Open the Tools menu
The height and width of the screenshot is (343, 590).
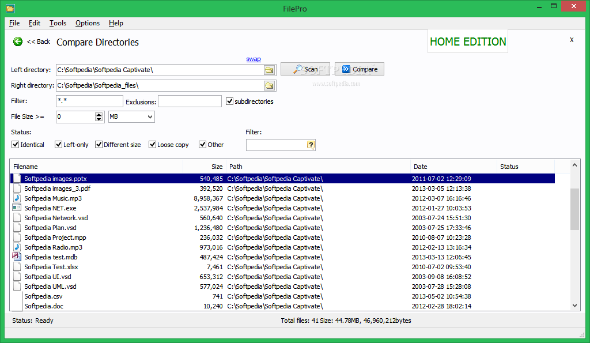click(x=58, y=23)
